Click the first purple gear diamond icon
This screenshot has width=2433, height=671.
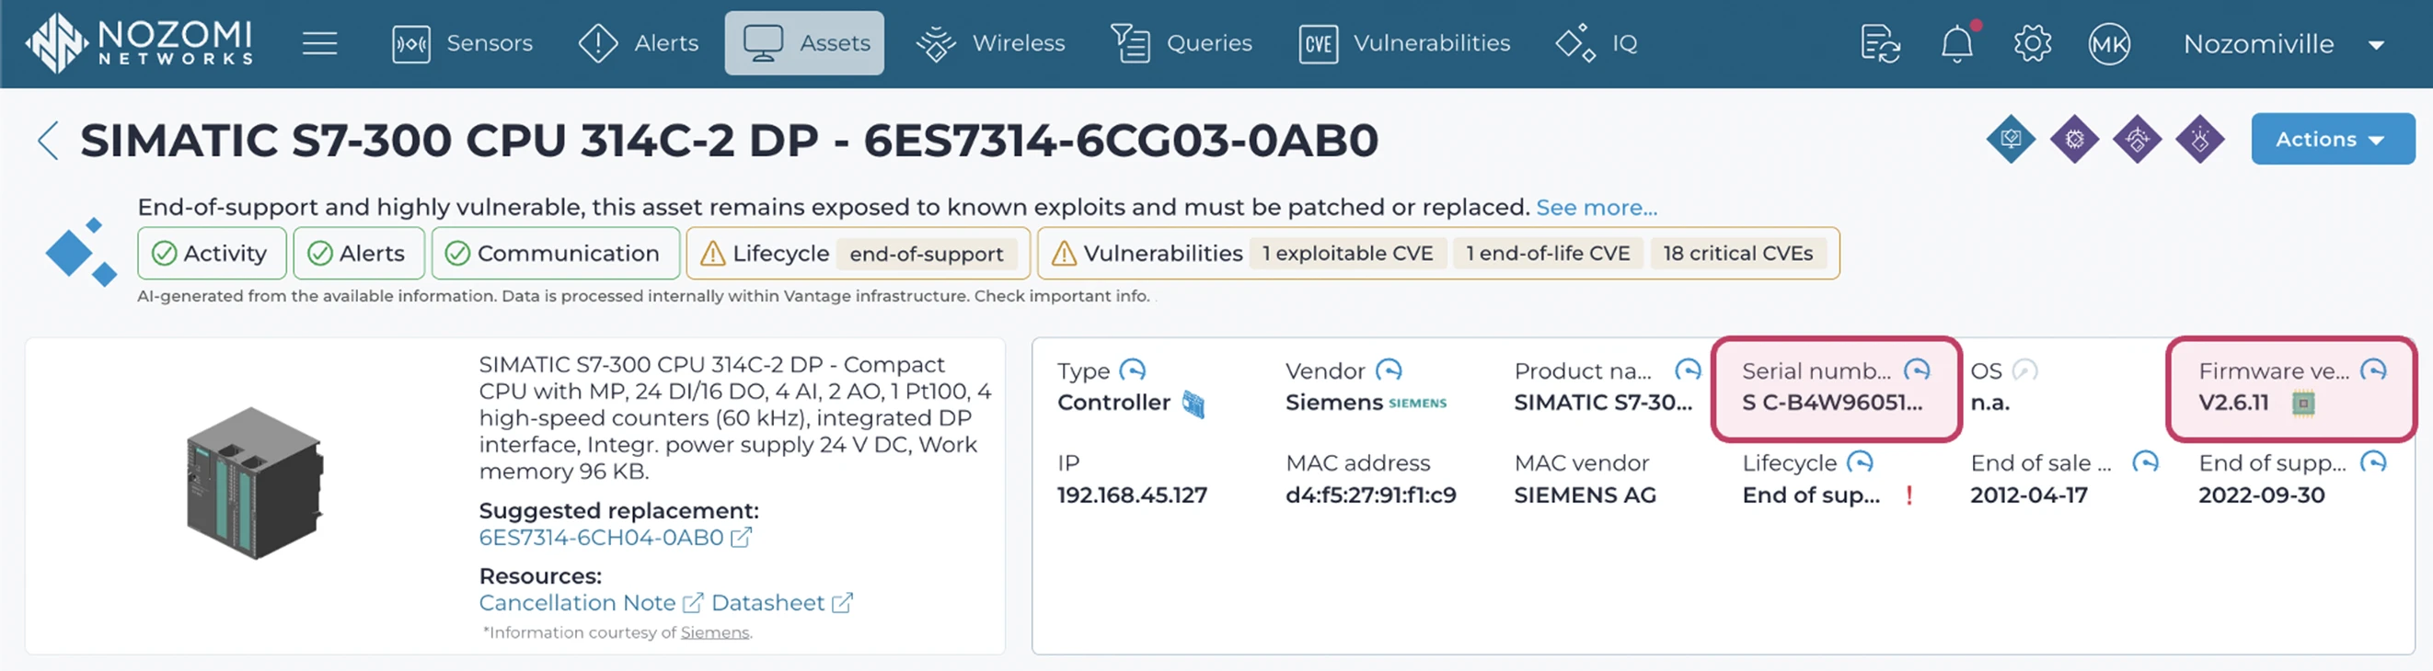point(2074,139)
